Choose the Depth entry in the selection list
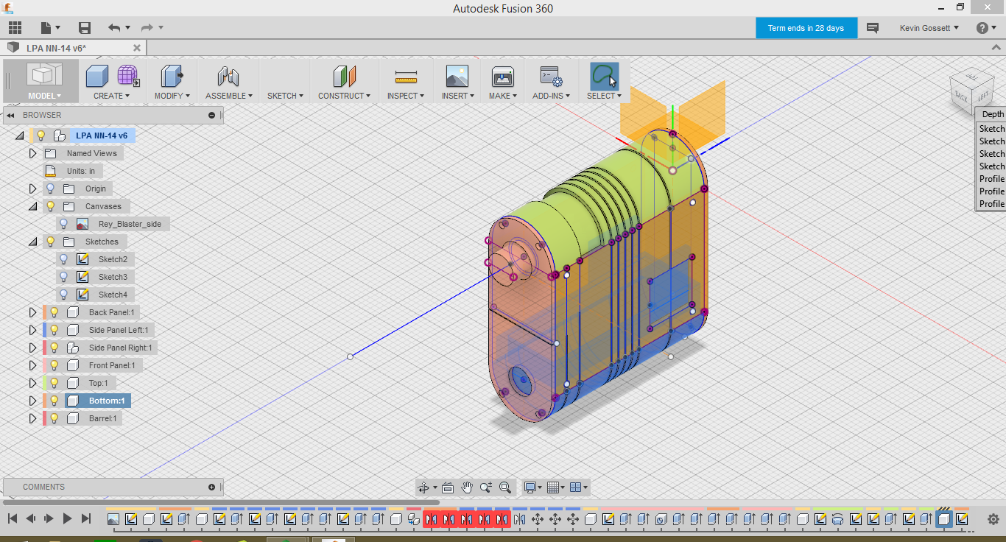 [x=993, y=114]
